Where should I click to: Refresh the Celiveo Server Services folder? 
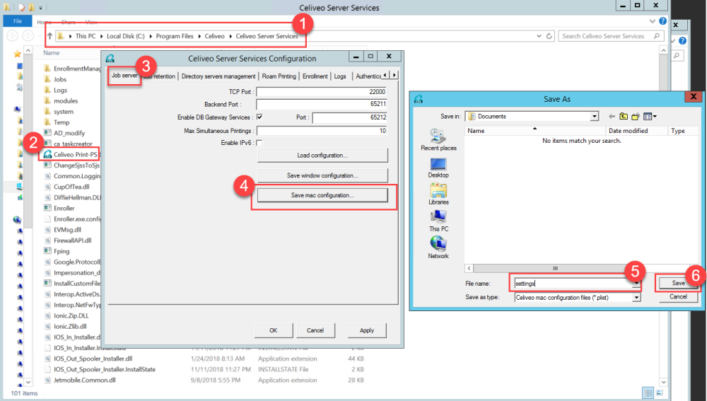(x=549, y=36)
